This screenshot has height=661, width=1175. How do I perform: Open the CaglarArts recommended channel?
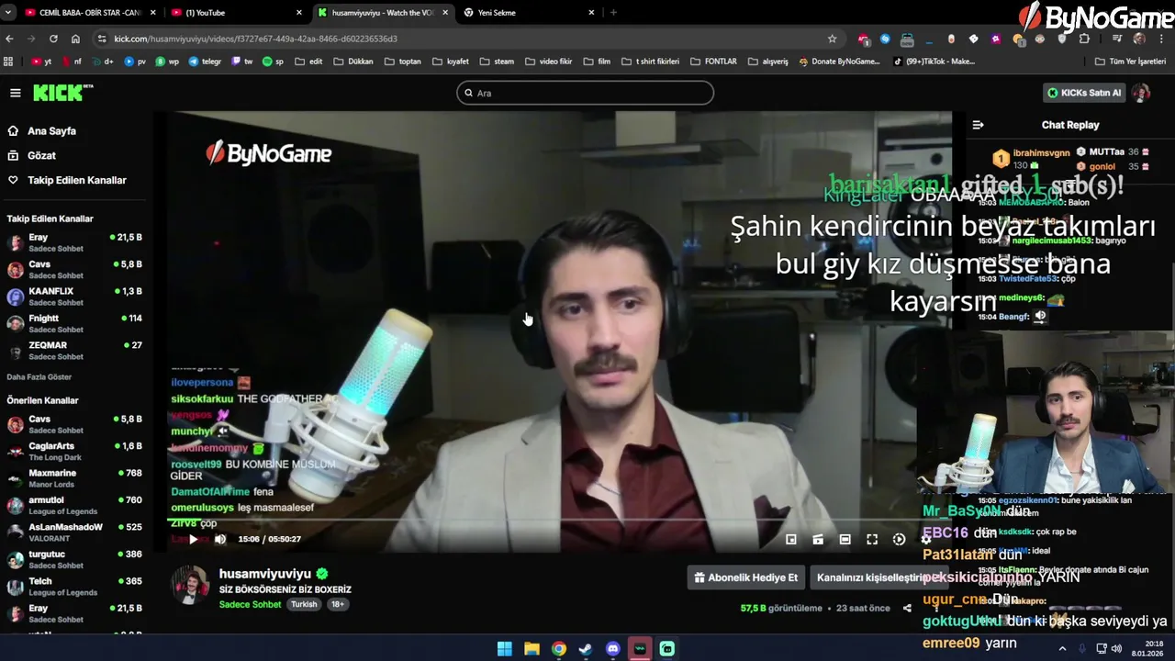pos(73,451)
